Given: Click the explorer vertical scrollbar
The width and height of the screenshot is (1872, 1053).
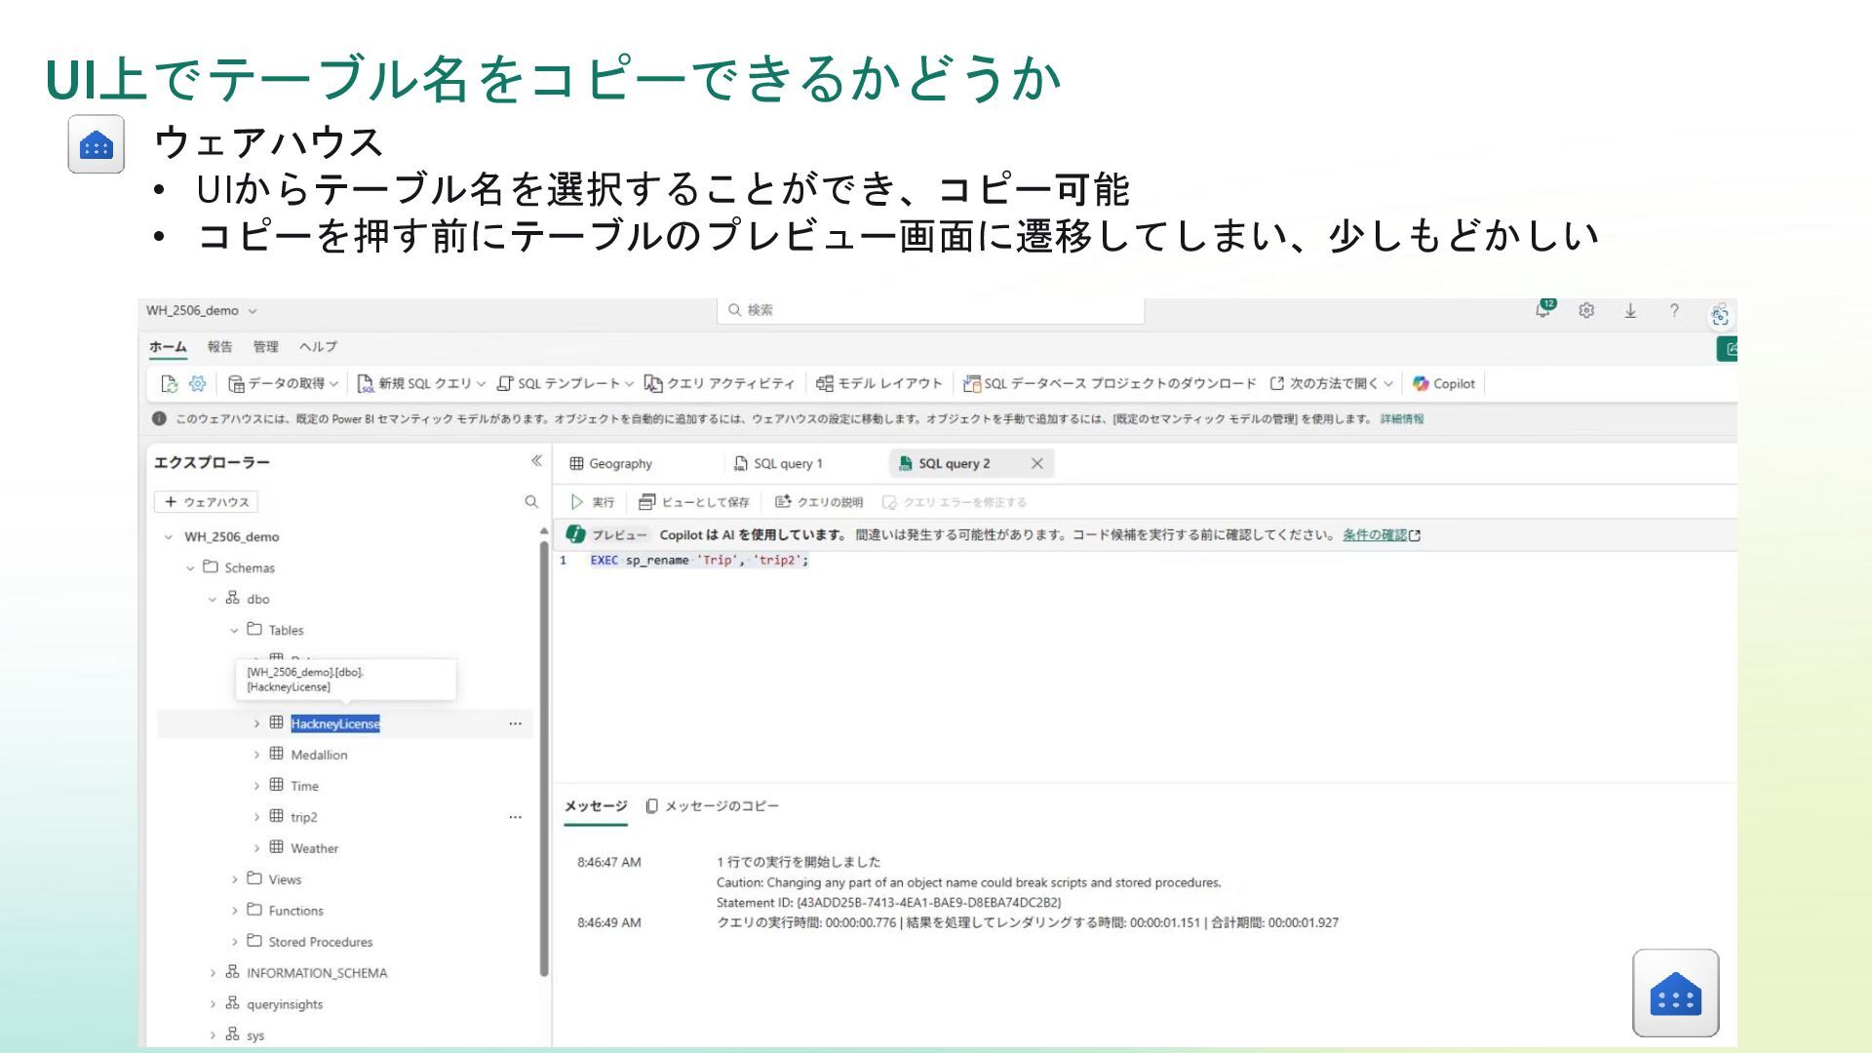Looking at the screenshot, I should click(x=544, y=759).
